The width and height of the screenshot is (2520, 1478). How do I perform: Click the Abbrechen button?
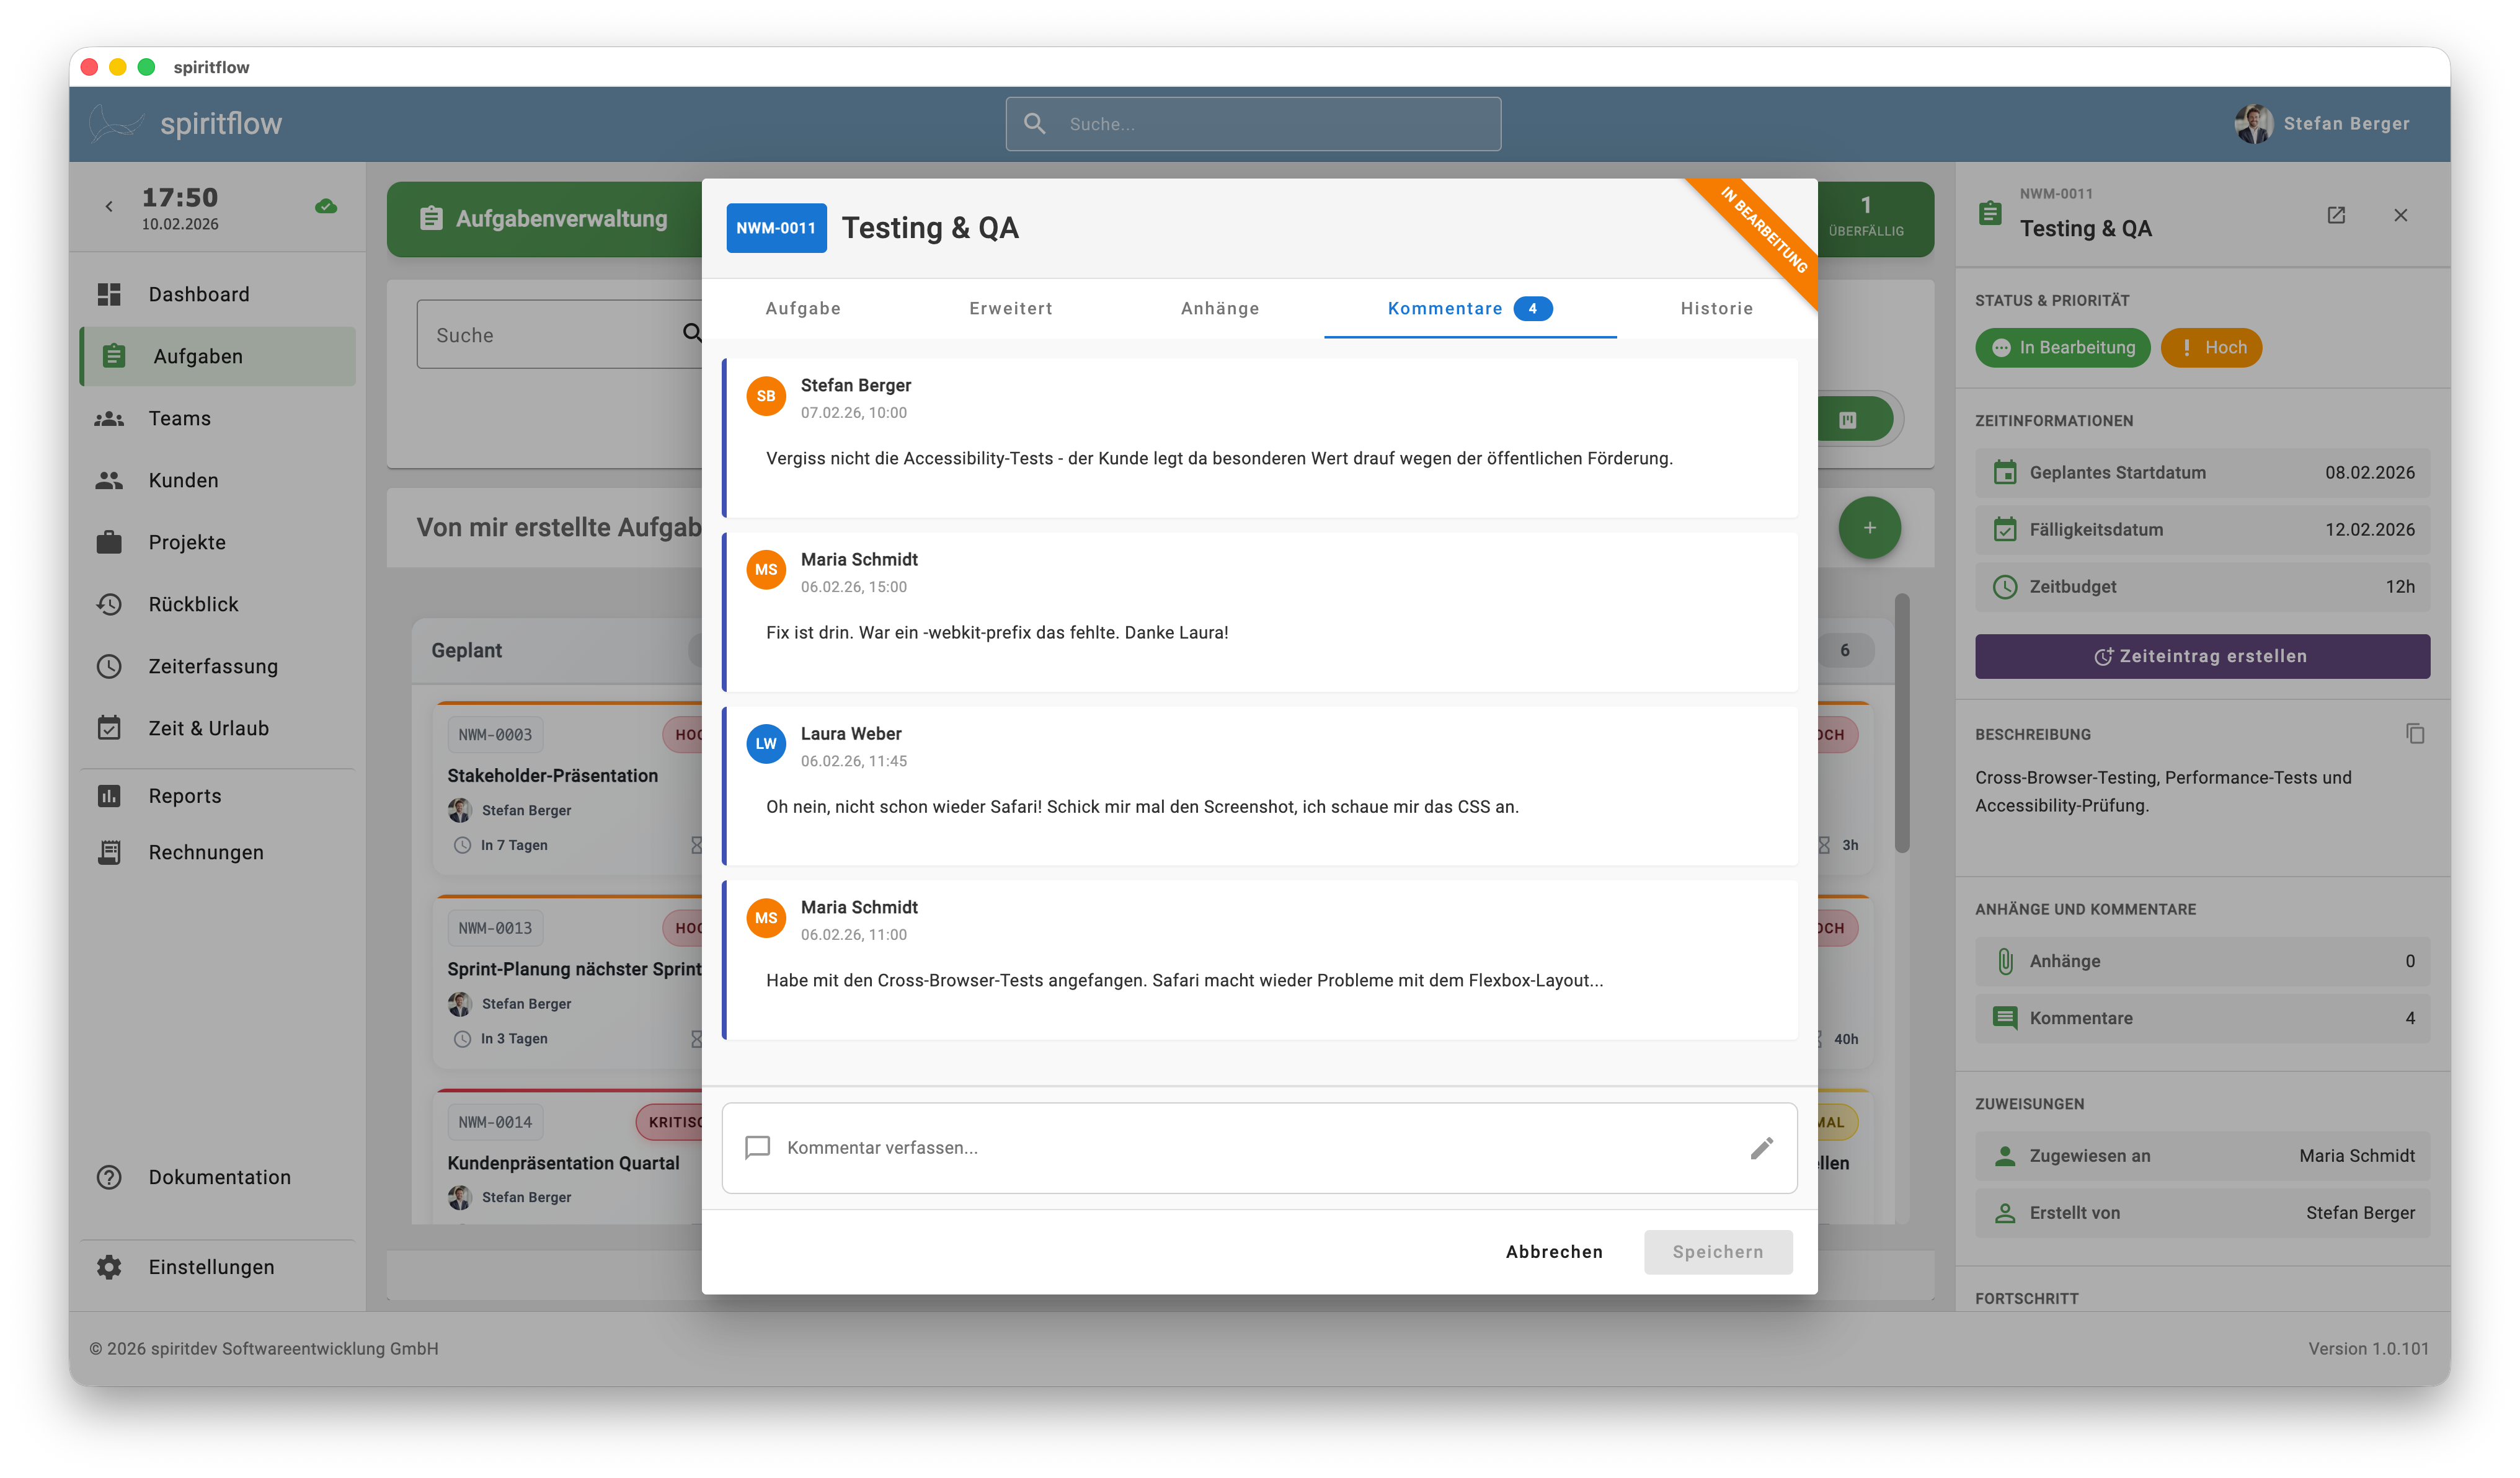point(1553,1252)
